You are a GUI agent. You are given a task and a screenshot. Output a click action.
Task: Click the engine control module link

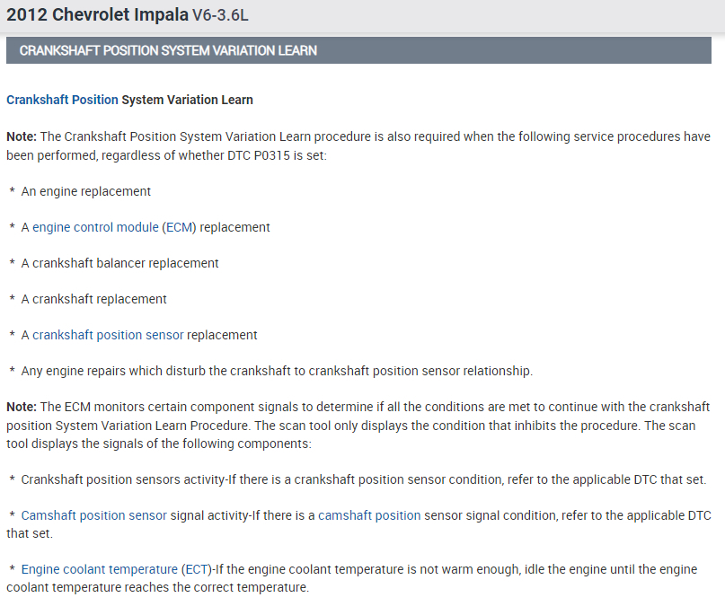coord(95,227)
